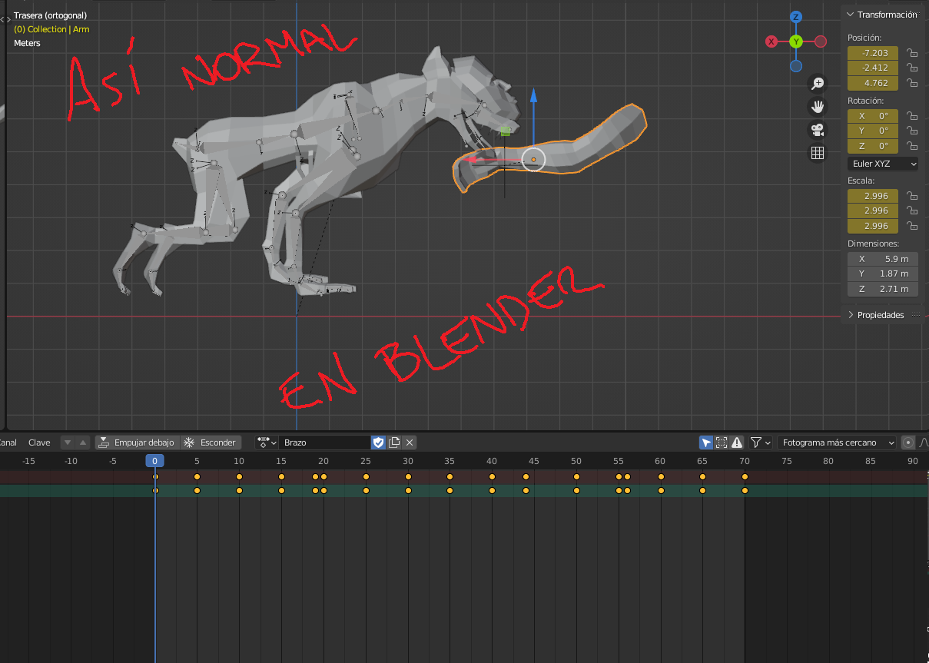Toggle Only Show Errors warning filter
This screenshot has height=663, width=929.
pyautogui.click(x=737, y=443)
